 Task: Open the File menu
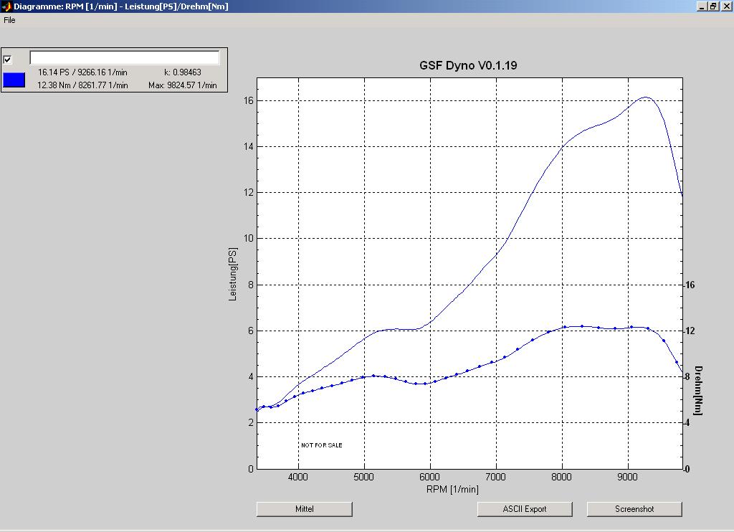[9, 20]
